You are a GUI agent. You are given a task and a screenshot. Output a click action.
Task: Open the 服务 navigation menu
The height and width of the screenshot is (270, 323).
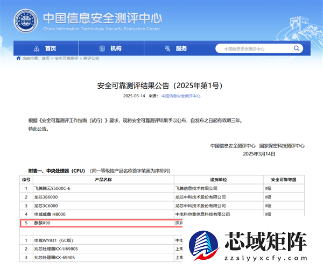pos(181,48)
